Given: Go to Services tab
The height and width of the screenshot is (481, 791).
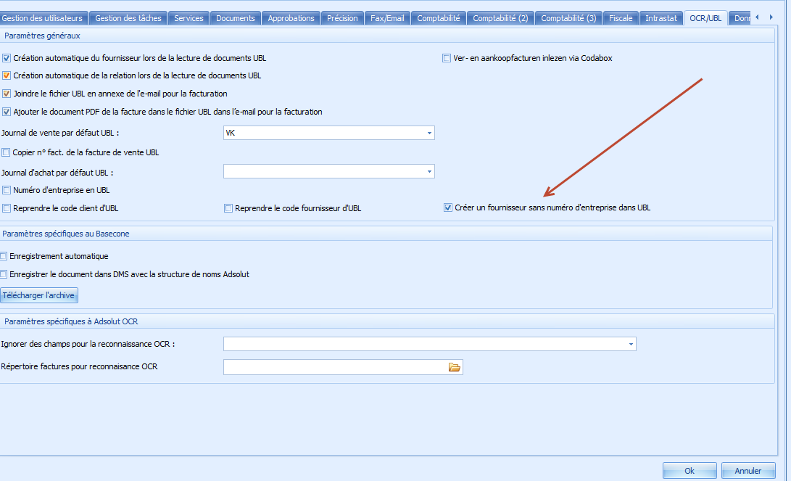Looking at the screenshot, I should click(189, 18).
